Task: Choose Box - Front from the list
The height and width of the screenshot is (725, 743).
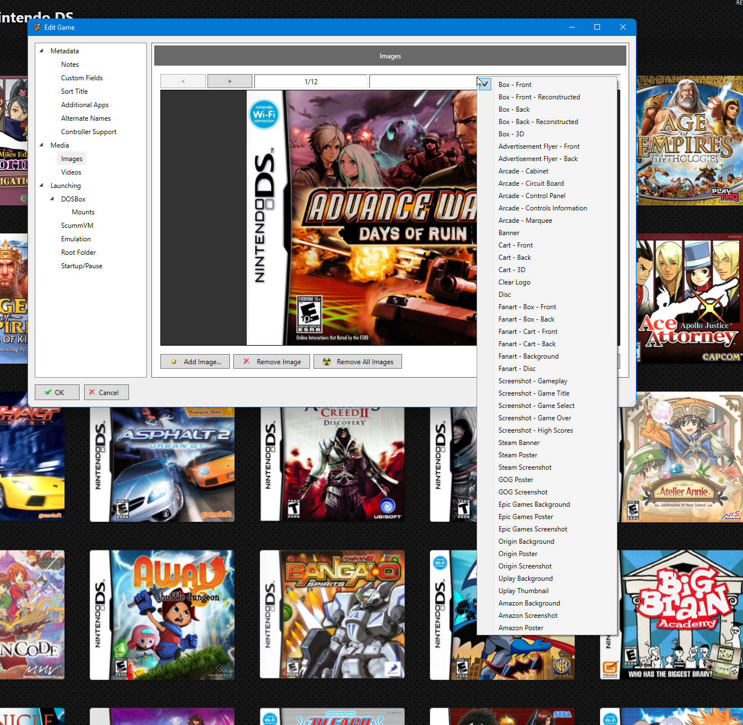Action: pos(547,85)
